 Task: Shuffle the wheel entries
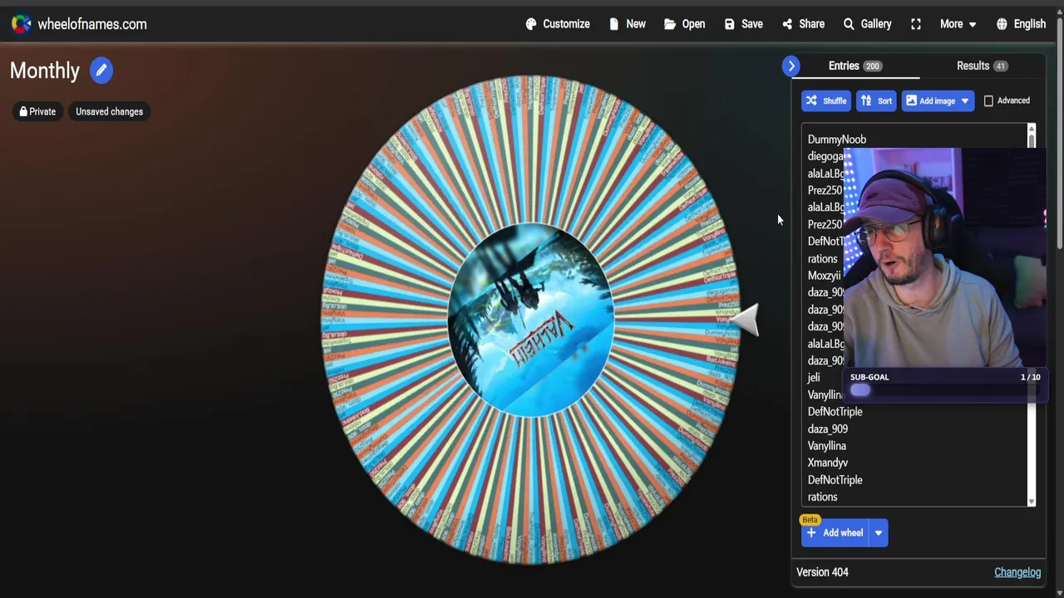point(826,100)
